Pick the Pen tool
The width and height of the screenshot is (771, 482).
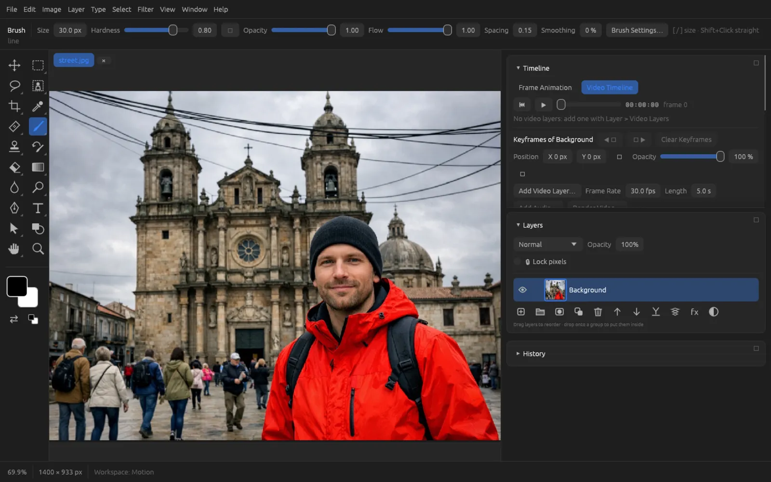(14, 208)
